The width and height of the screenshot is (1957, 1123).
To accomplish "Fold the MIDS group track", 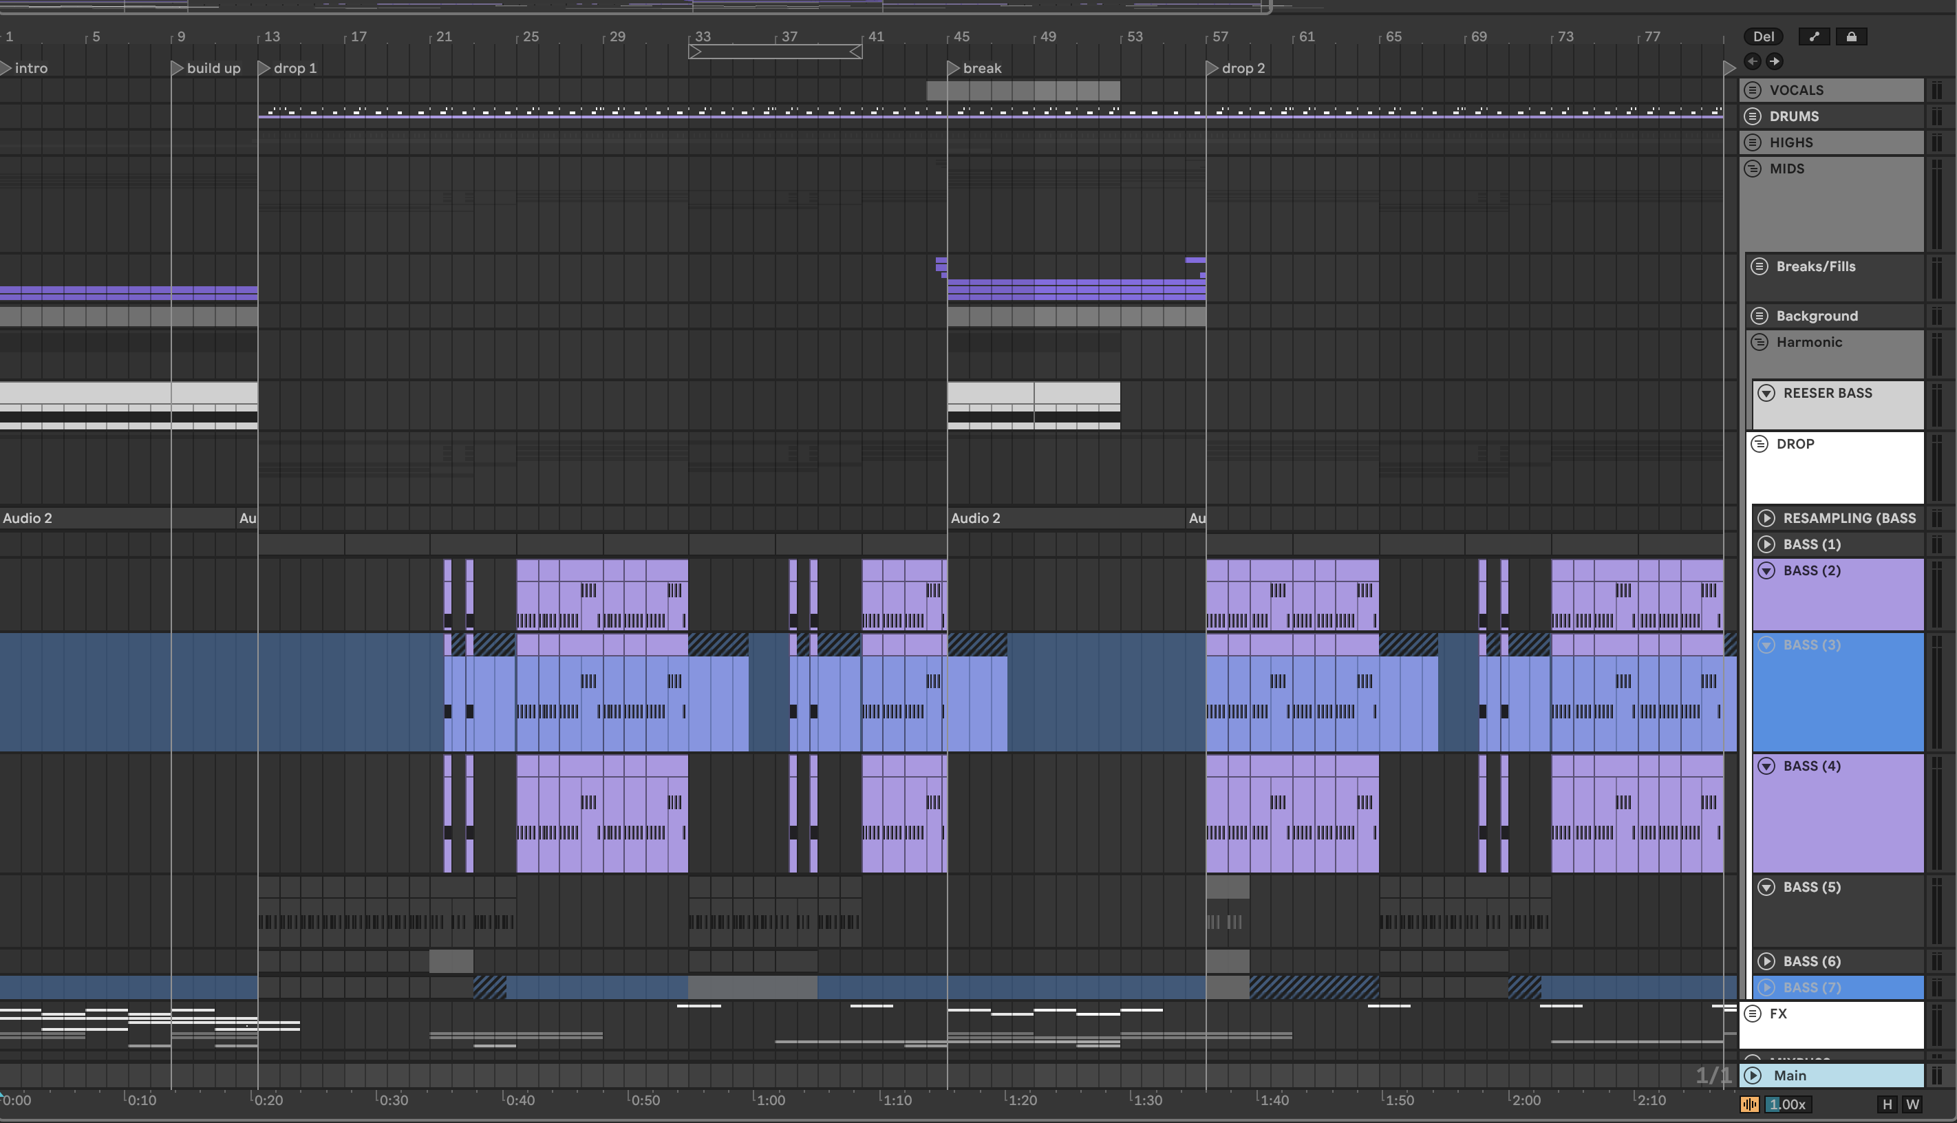I will tap(1753, 169).
